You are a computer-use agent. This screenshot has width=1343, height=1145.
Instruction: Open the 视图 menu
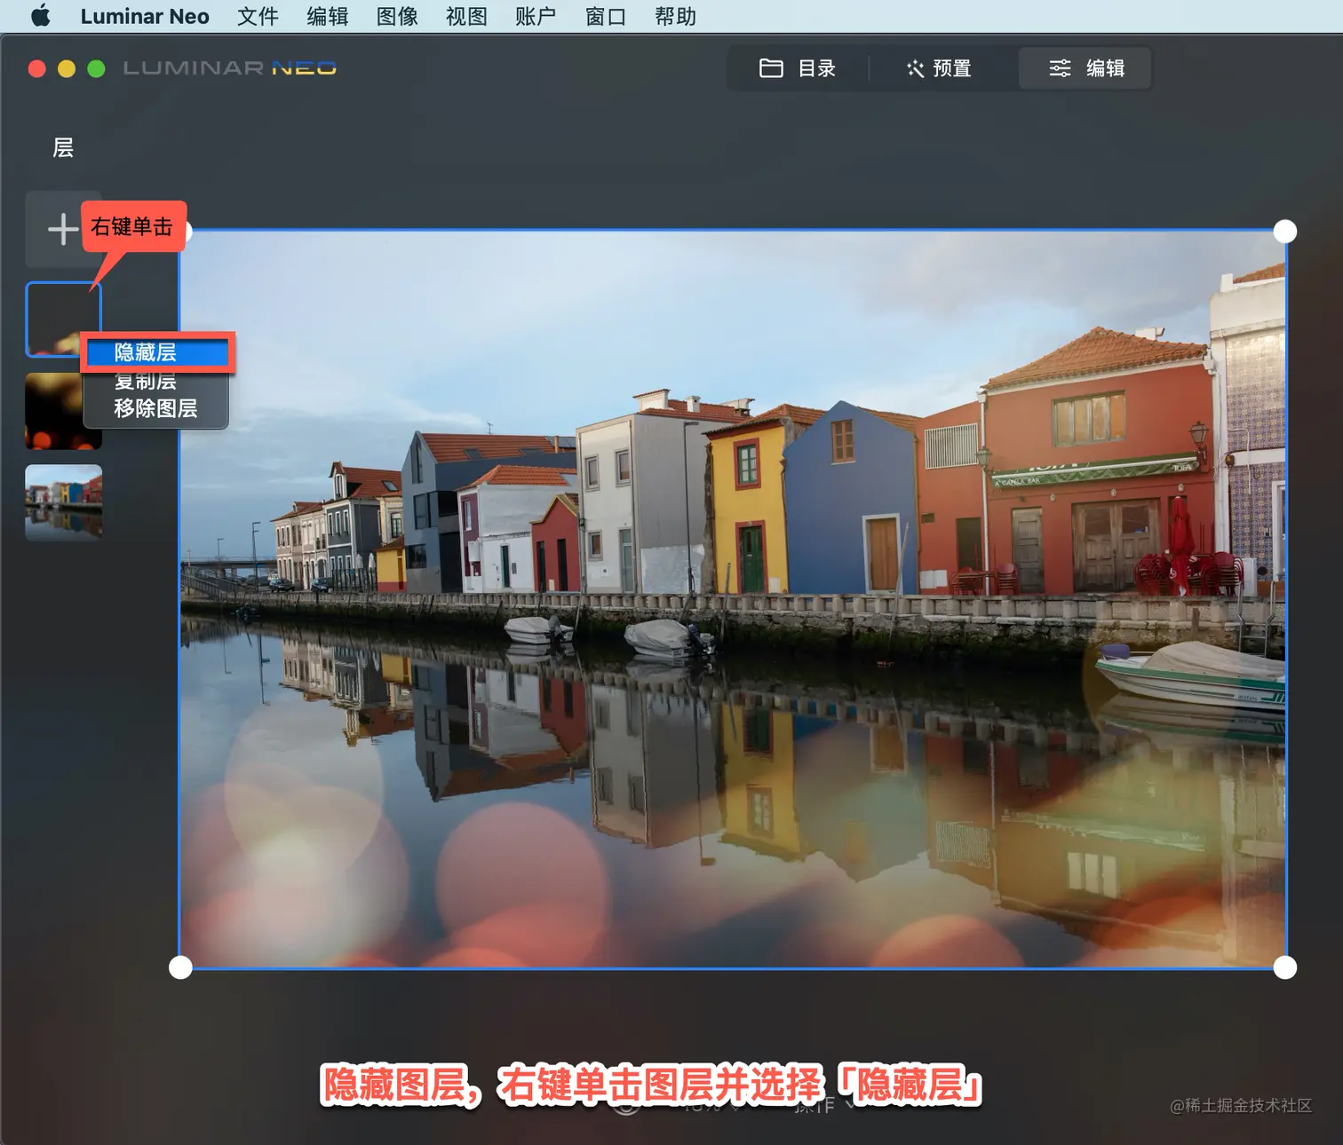[466, 16]
